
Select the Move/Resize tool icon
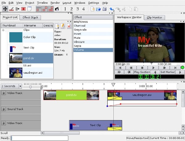[x=5, y=9]
